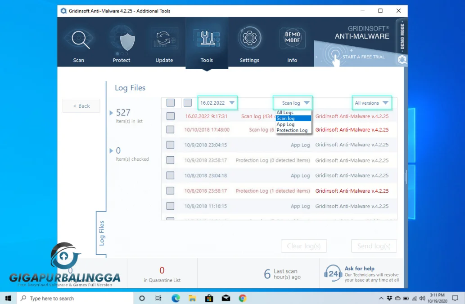This screenshot has height=304, width=465.
Task: Check the 10/8/2018 23:58:17 Protection Log row
Action: [170, 190]
